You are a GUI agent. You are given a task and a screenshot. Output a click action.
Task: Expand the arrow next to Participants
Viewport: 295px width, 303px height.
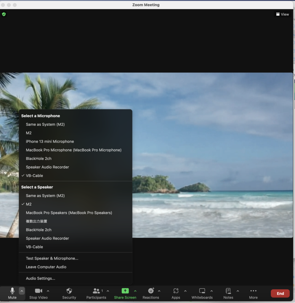tap(108, 291)
